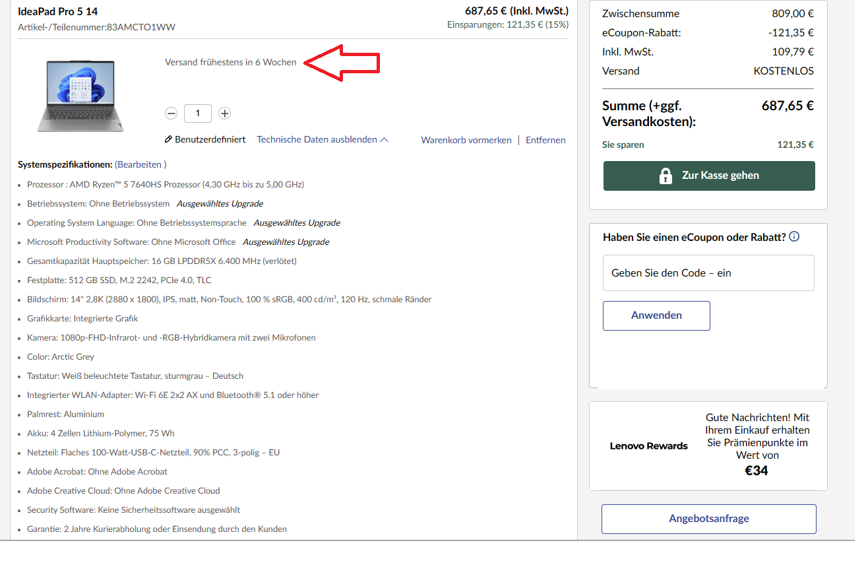Click the pencil icon beside Benutzerdefiniert

point(168,140)
